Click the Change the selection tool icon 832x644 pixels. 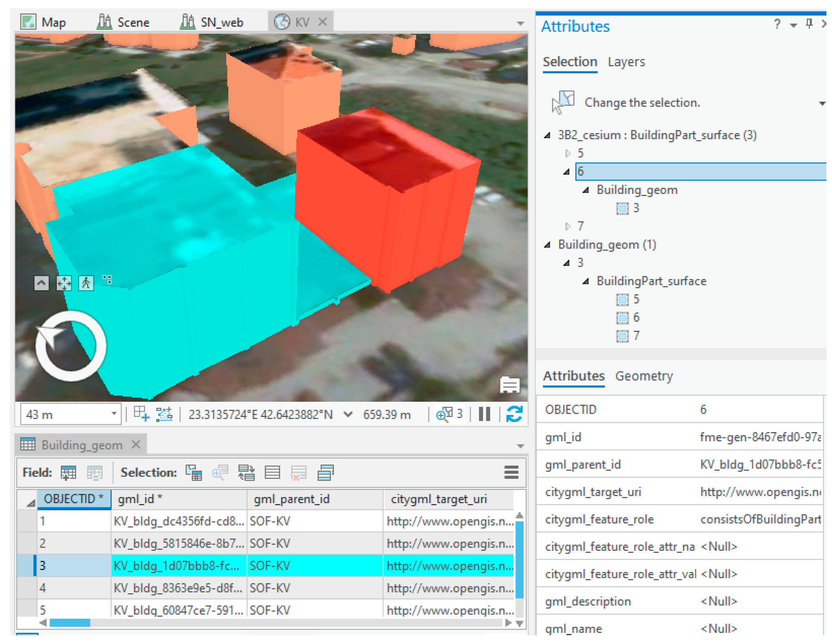pos(563,102)
